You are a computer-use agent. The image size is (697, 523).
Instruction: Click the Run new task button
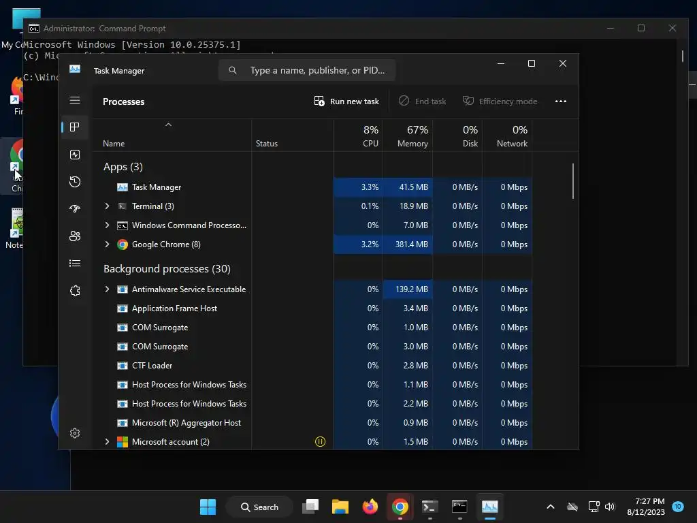346,101
